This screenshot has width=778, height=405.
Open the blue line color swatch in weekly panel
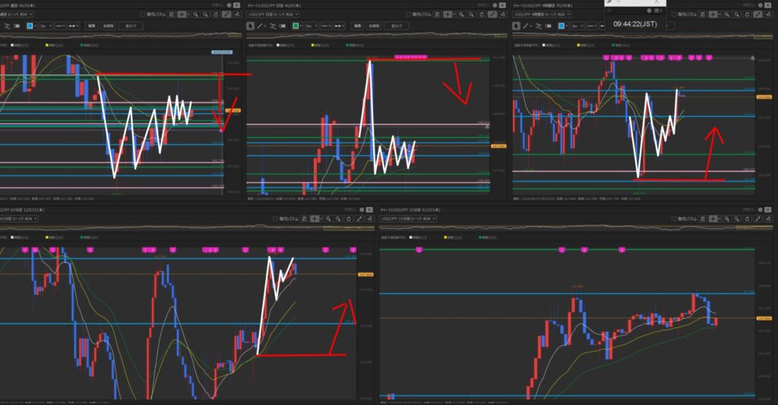[x=30, y=26]
